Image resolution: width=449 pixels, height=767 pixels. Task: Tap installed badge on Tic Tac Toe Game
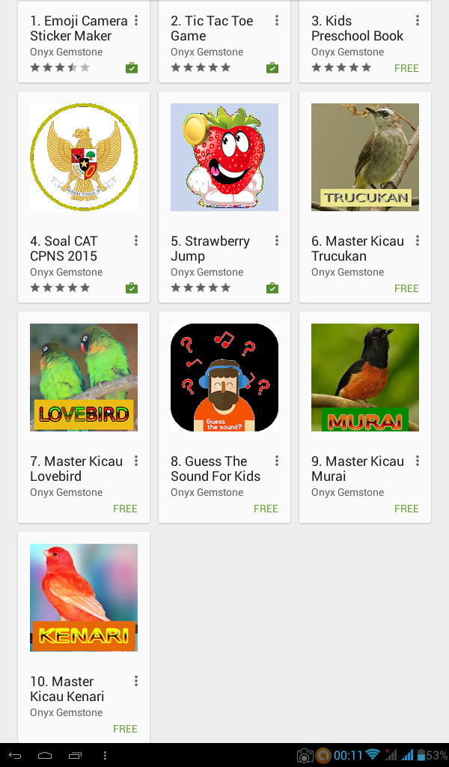click(272, 68)
